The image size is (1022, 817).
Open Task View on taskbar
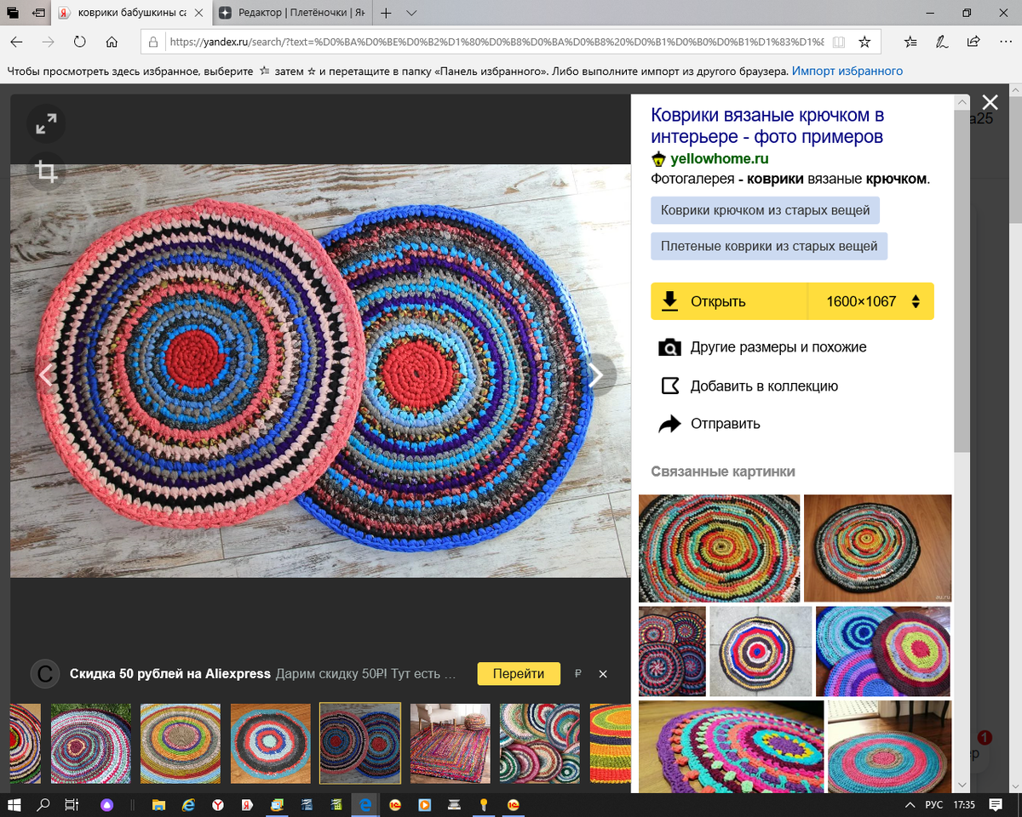click(73, 804)
